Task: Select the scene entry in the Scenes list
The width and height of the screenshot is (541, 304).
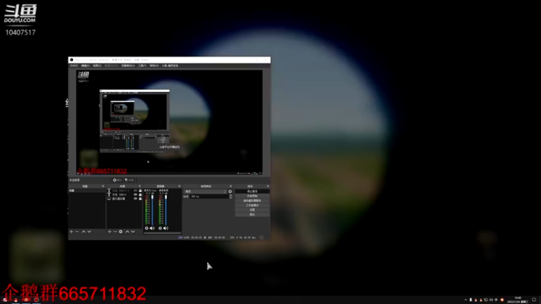Action: click(87, 191)
